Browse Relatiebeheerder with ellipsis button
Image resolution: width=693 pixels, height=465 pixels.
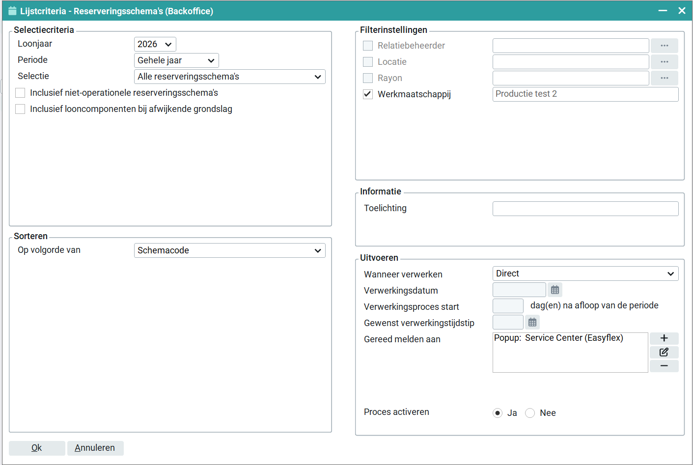tap(665, 46)
